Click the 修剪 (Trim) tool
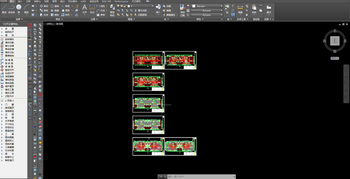This screenshot has height=179, width=350. pos(65,6)
